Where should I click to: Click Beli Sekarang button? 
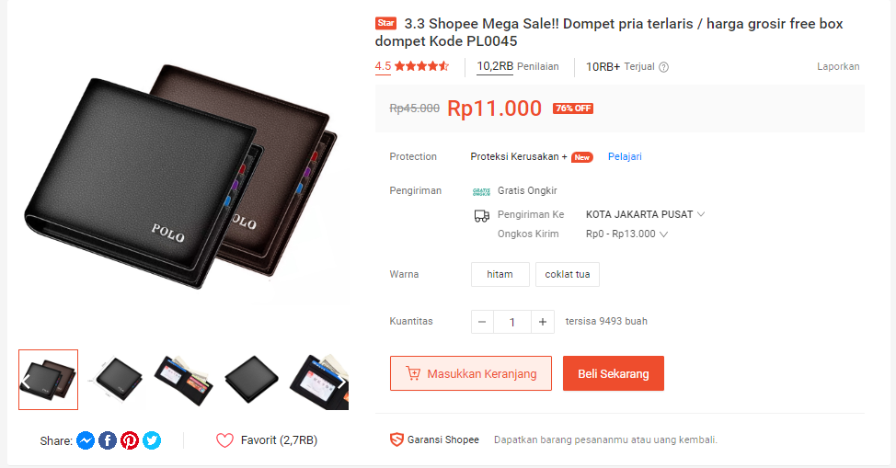(x=614, y=373)
